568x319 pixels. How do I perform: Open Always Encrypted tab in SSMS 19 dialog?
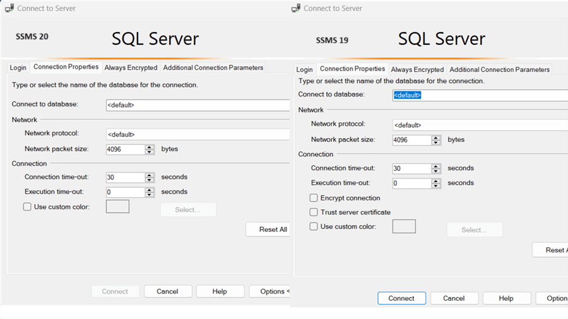tap(417, 70)
